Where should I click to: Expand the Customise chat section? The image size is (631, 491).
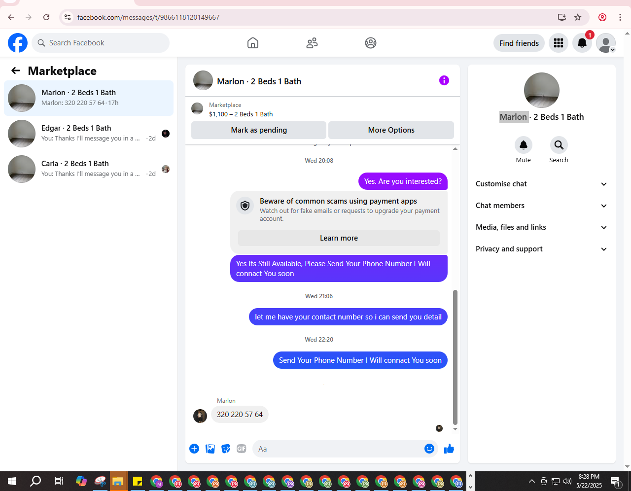pyautogui.click(x=542, y=184)
